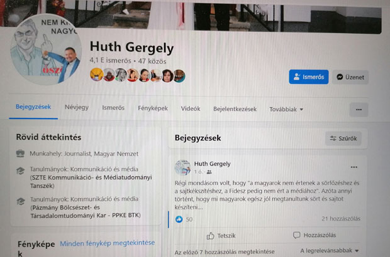The image size is (390, 257).
Task: Open the A legrelevánsabbak comment sorting dropdown
Action: coord(330,251)
